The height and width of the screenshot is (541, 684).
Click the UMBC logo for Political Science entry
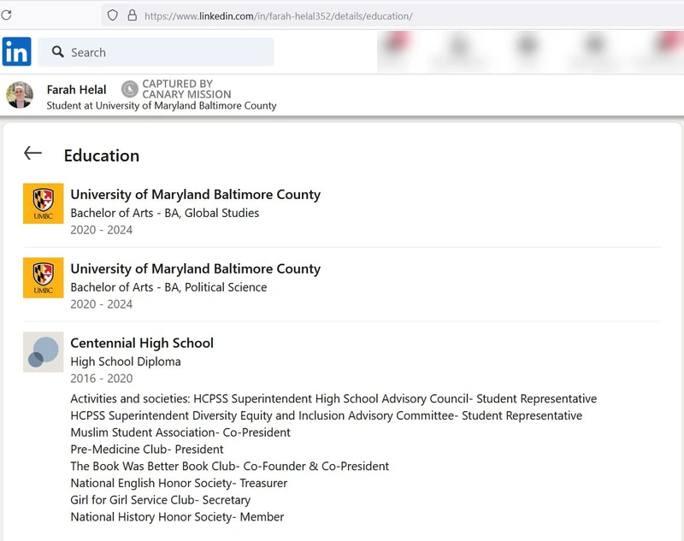(x=44, y=278)
